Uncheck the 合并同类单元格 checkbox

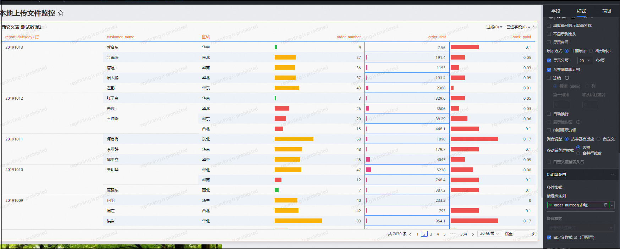click(x=549, y=70)
